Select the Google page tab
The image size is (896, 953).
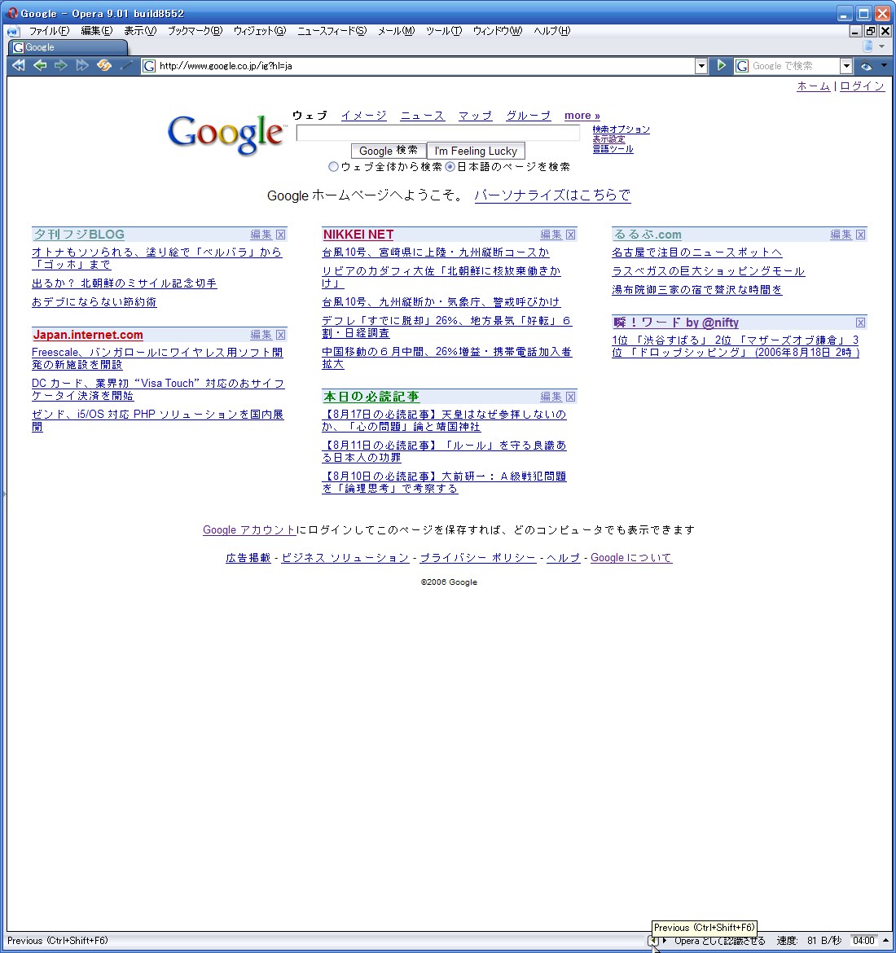coord(68,47)
